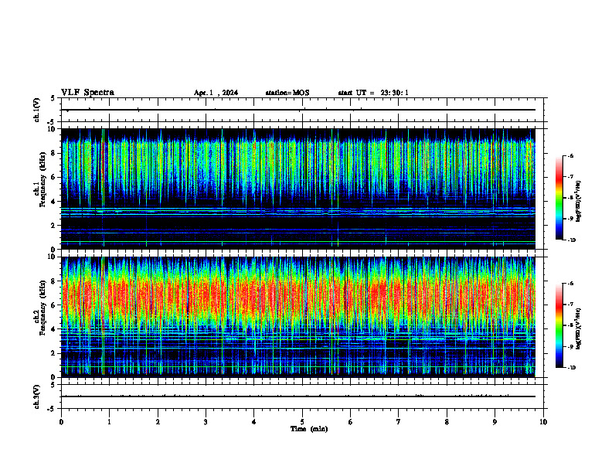The width and height of the screenshot is (612, 473).
Task: Click the '-10' tick on the ch.2 colorbar
Action: tap(571, 368)
